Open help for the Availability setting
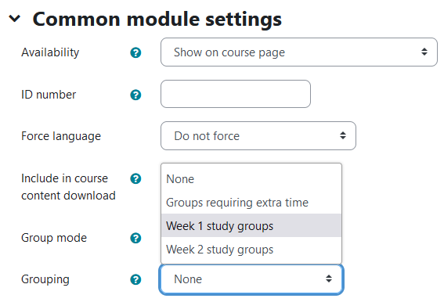This screenshot has width=444, height=302. 135,52
